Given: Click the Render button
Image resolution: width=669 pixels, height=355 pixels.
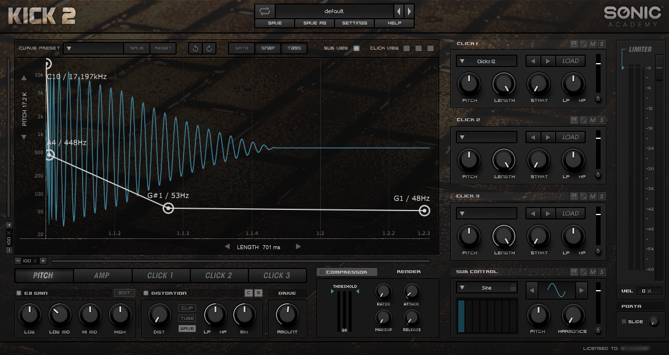Looking at the screenshot, I should point(409,272).
